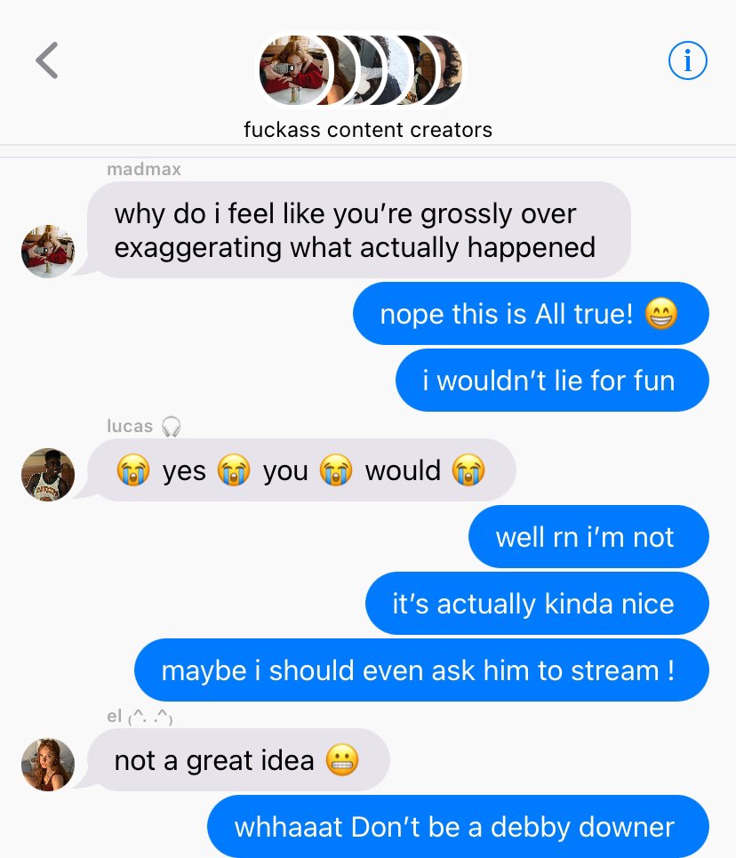
Task: Select the 'fuckass content creators' group title
Action: [x=368, y=130]
